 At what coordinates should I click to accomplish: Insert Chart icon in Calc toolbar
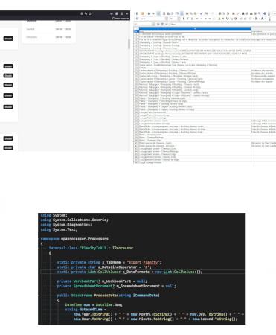[x=234, y=13]
